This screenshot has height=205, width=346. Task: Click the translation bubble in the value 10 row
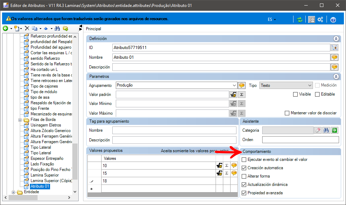pyautogui.click(x=234, y=165)
